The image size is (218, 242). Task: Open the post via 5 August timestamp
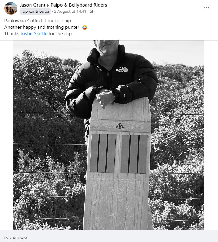coord(70,12)
